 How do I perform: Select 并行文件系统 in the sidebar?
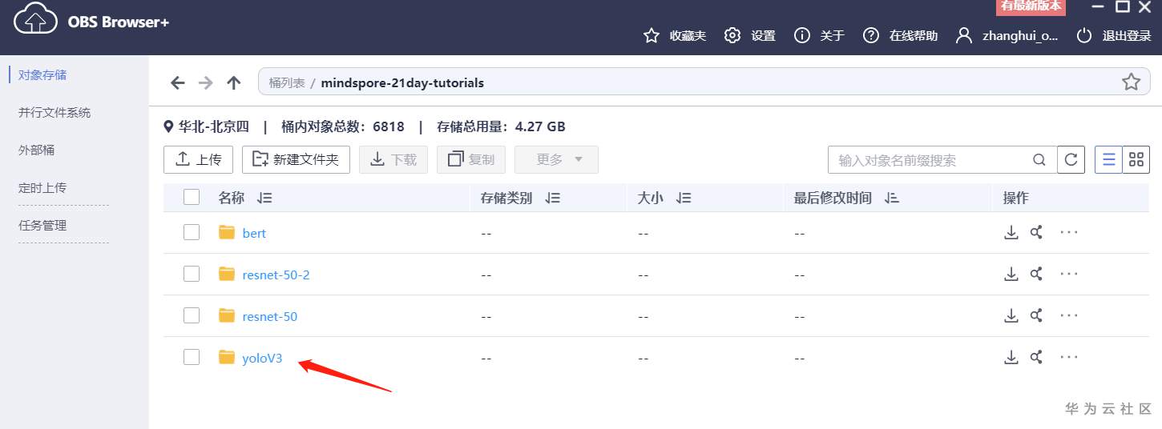coord(54,112)
